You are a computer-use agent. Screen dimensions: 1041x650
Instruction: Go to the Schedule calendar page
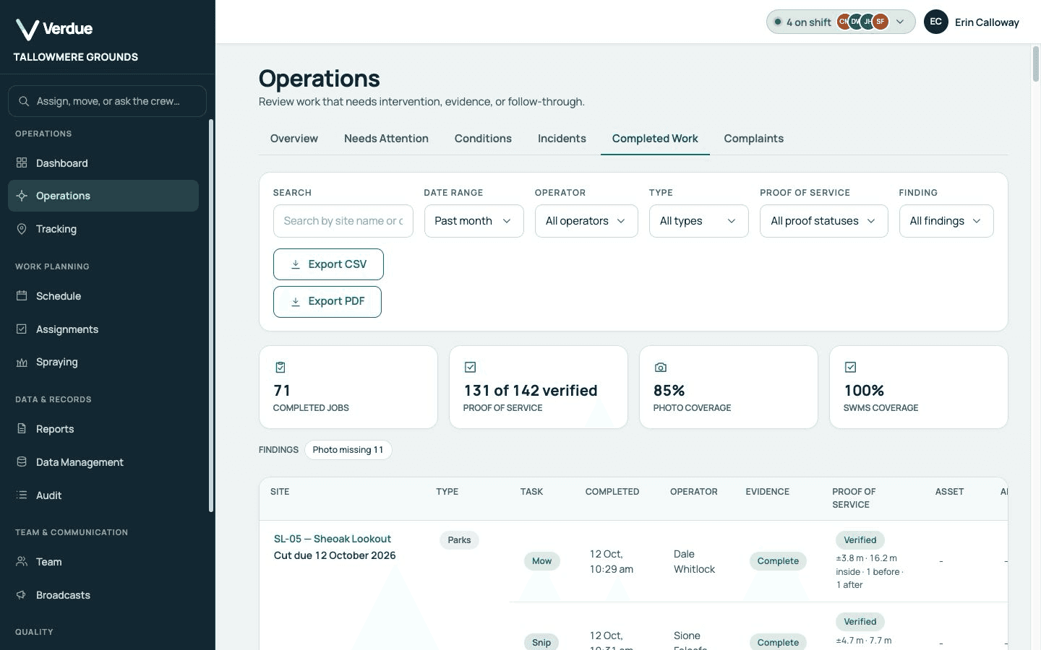point(103,296)
